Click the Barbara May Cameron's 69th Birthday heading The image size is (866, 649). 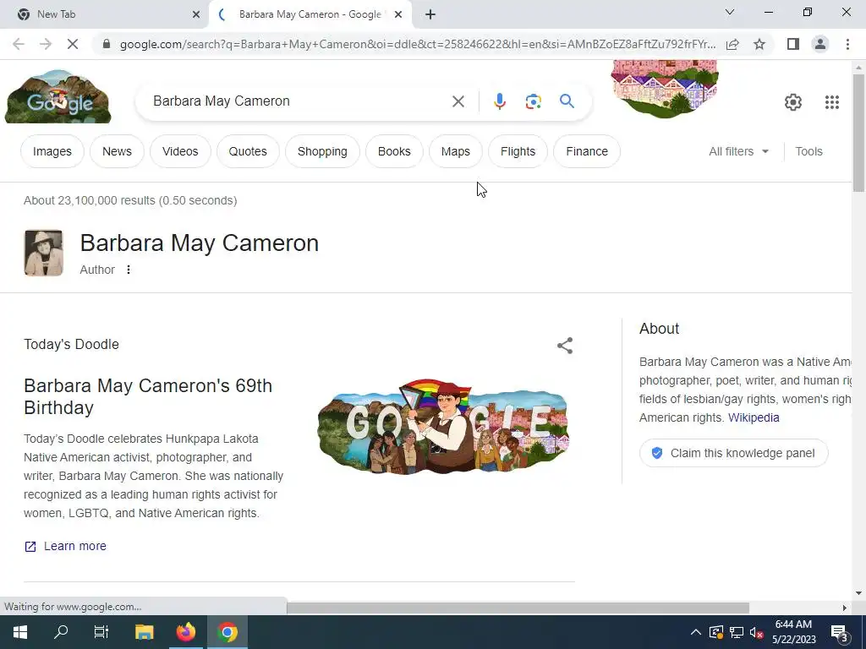tap(148, 396)
